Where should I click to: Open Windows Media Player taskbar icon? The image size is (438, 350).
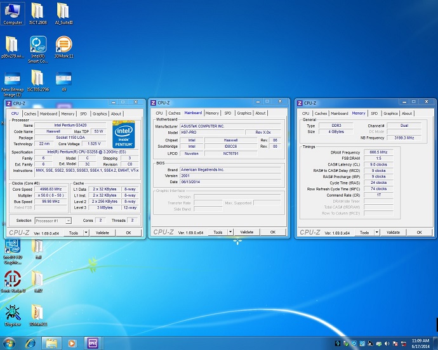click(72, 343)
